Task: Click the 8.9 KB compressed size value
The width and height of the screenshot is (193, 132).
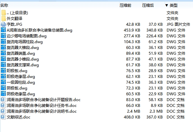Action: [x=157, y=106]
